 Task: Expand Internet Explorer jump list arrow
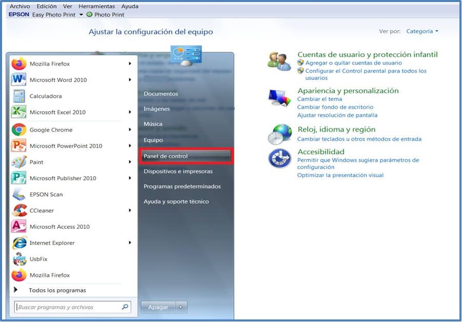click(130, 243)
